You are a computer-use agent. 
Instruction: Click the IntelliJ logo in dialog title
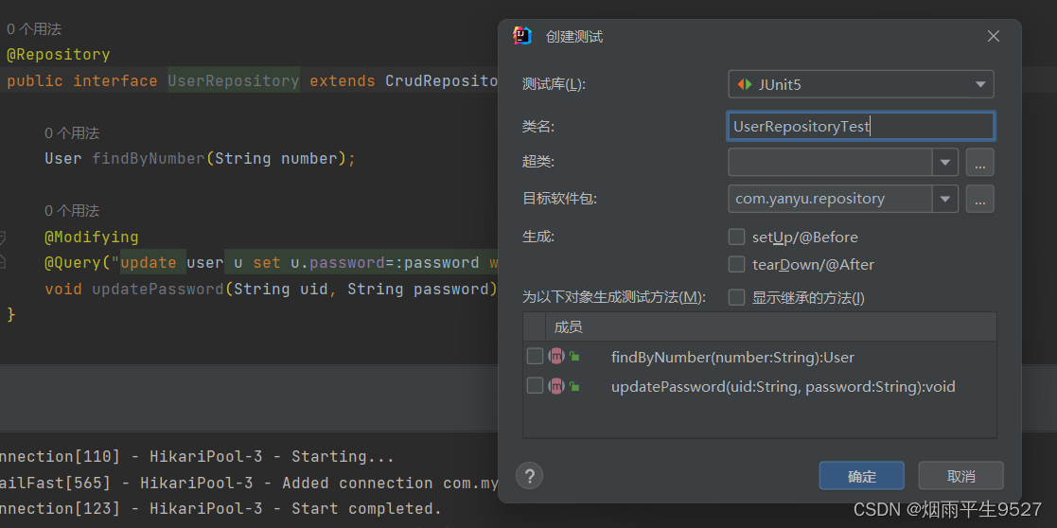point(521,36)
